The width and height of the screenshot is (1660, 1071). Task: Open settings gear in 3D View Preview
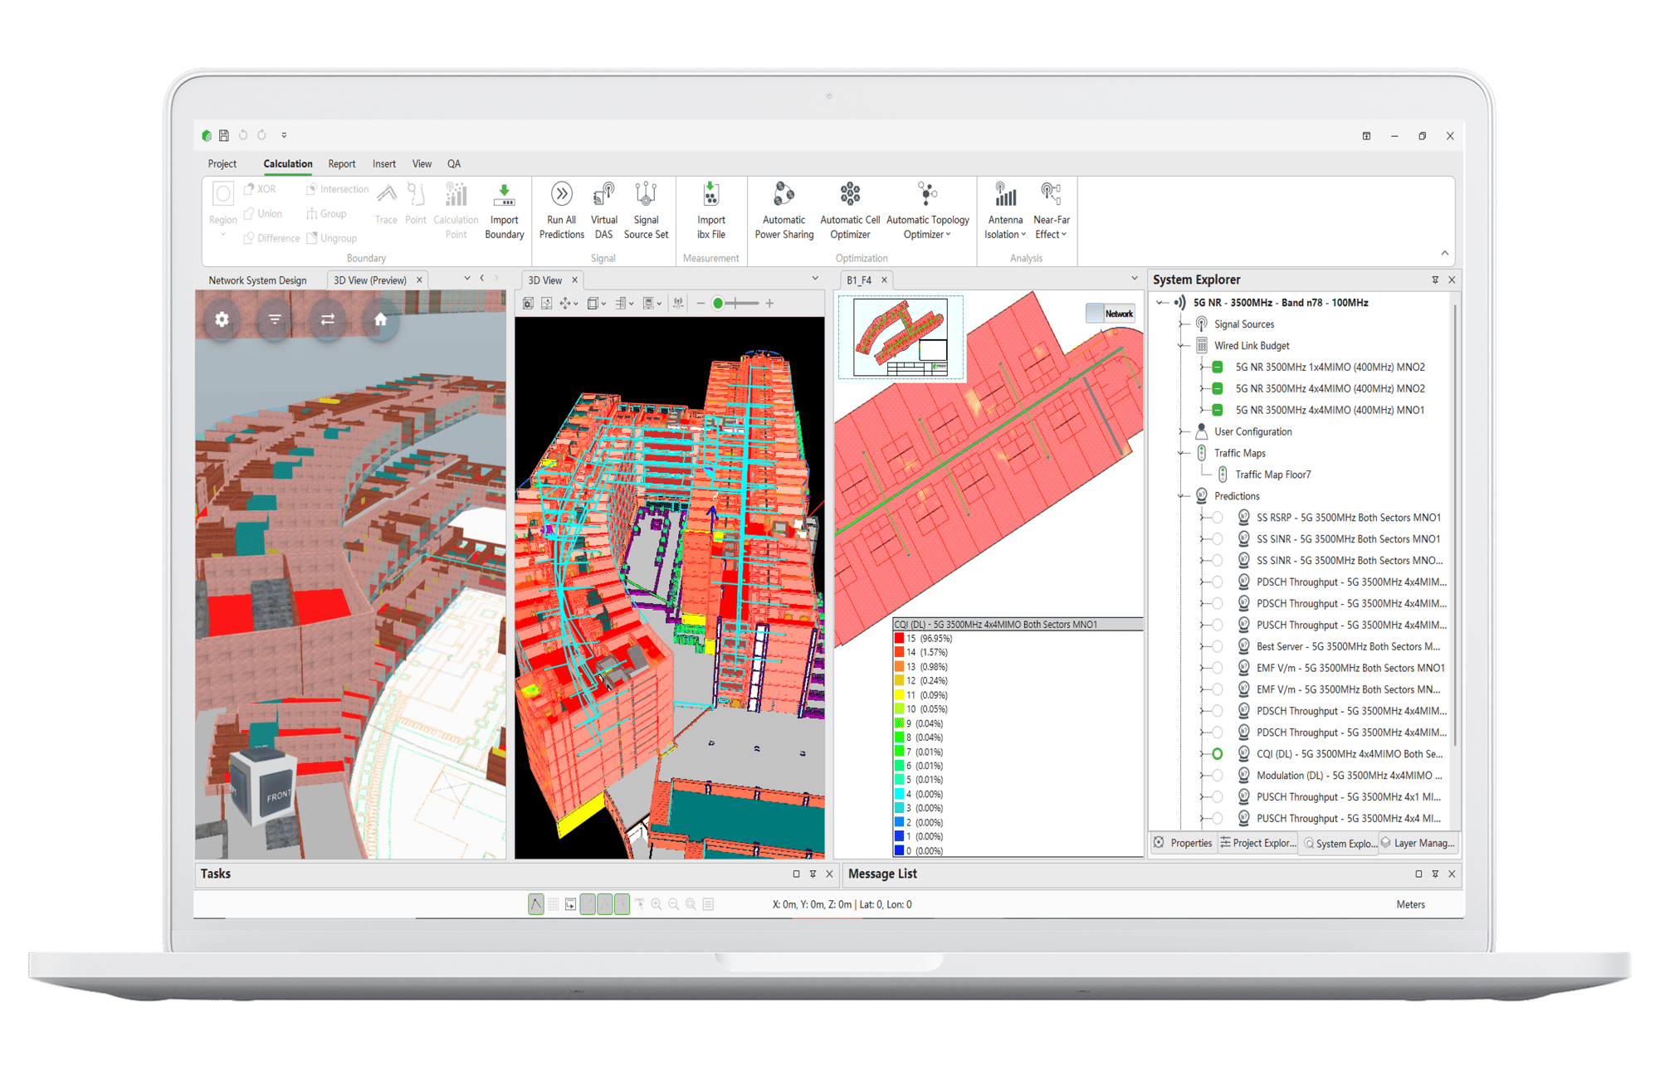(222, 319)
